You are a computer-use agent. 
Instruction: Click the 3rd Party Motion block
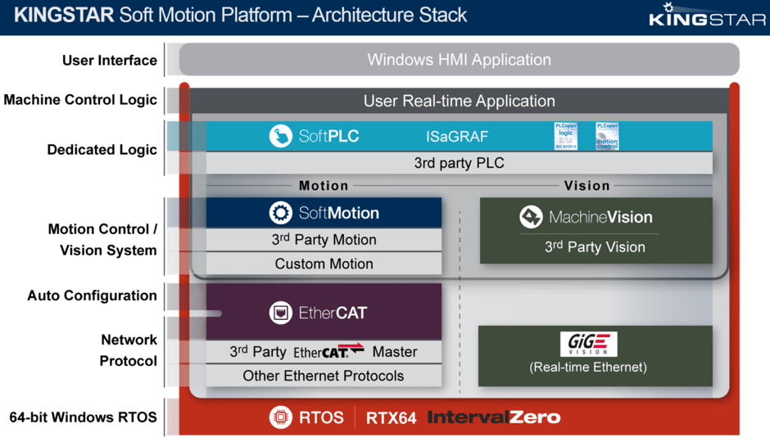tap(324, 240)
